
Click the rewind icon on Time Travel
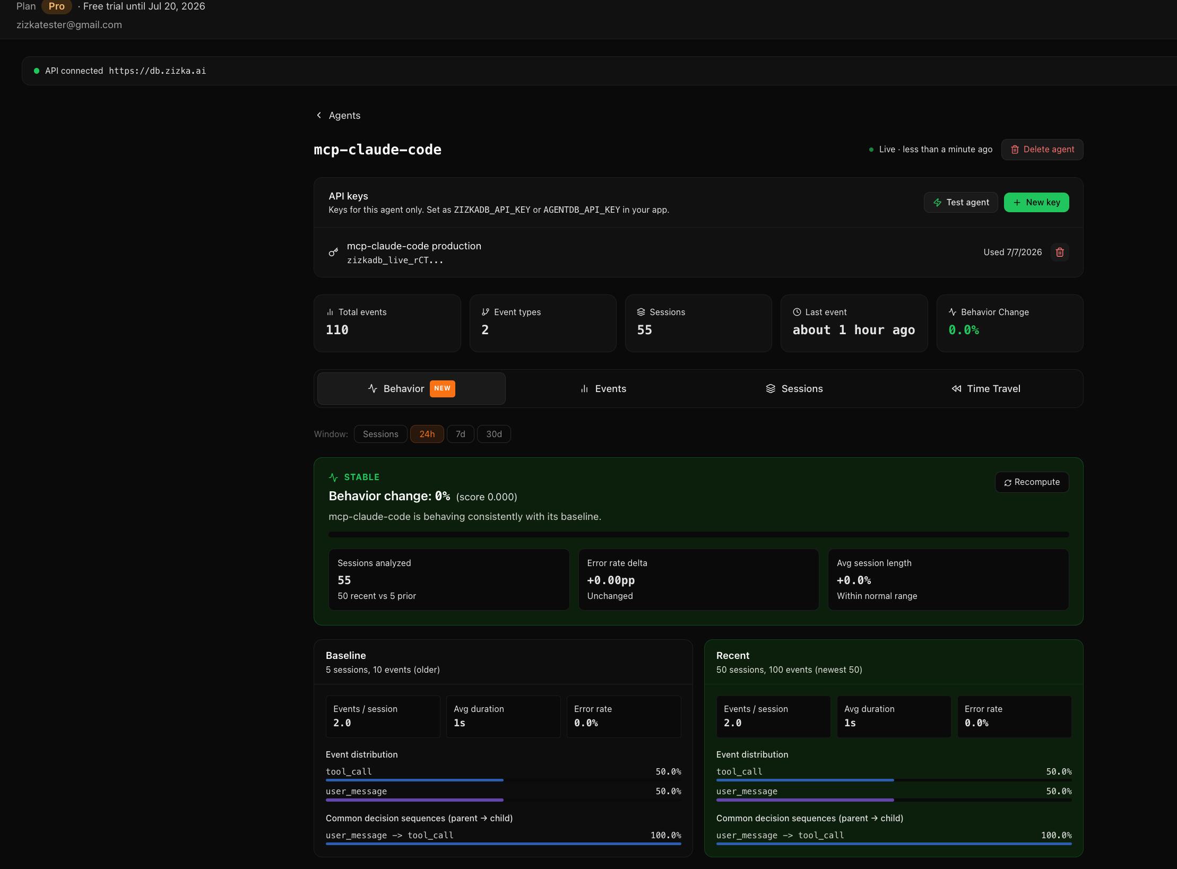tap(956, 389)
